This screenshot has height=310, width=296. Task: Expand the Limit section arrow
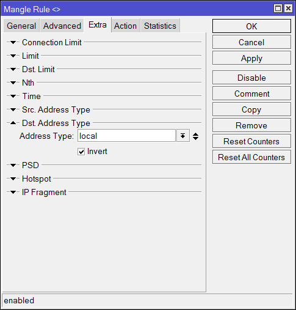13,56
